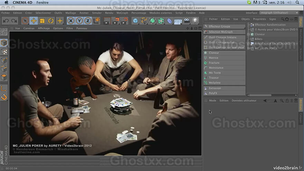304x171 pixels.
Task: Toggle Z axis lock
Action: (x=88, y=21)
